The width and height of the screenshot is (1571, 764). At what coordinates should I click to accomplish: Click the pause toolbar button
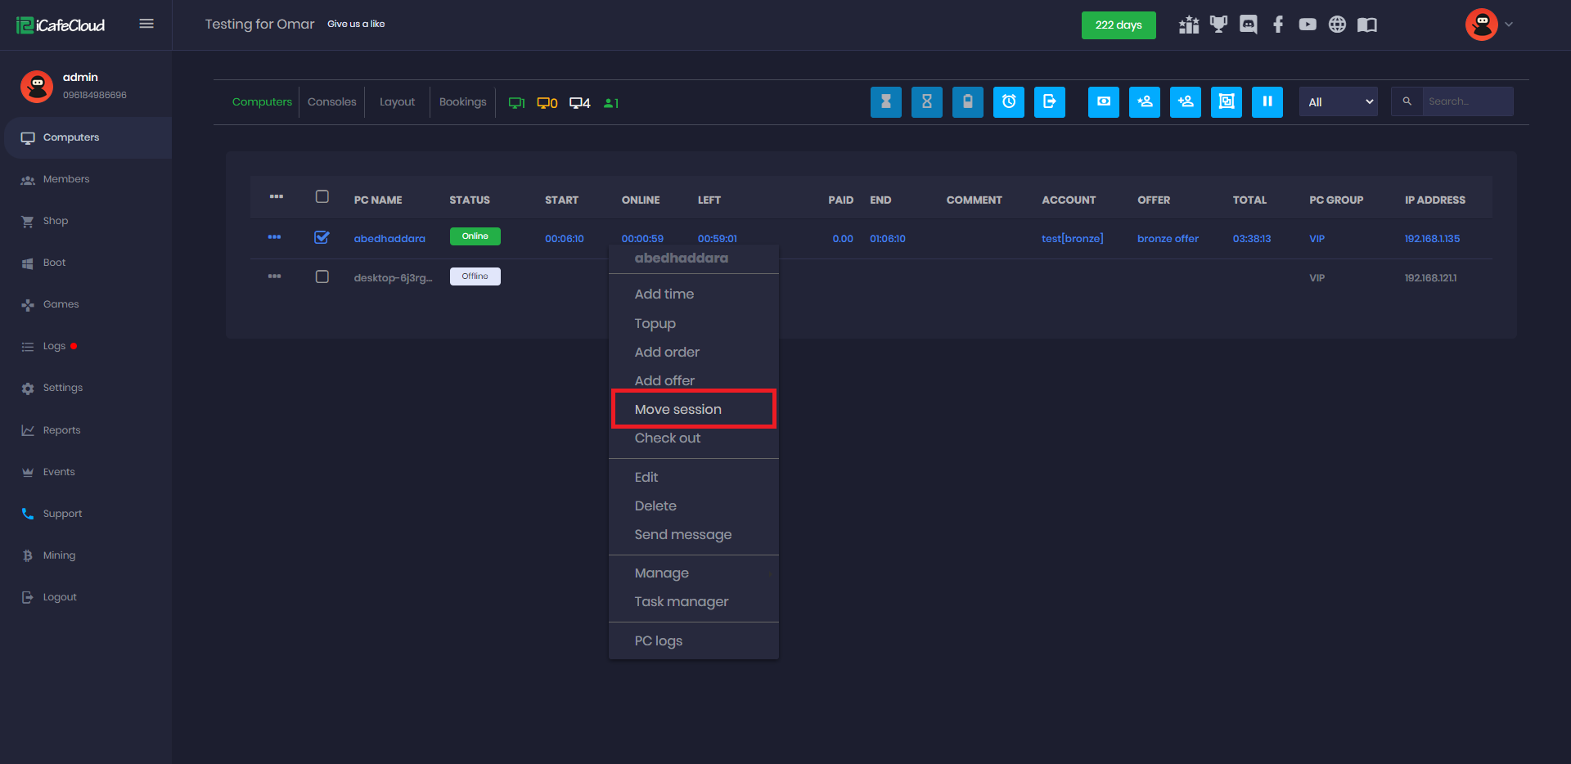pyautogui.click(x=1267, y=102)
